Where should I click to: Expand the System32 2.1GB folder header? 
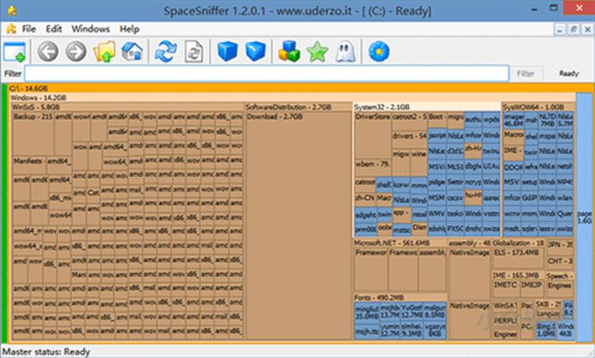[x=382, y=106]
